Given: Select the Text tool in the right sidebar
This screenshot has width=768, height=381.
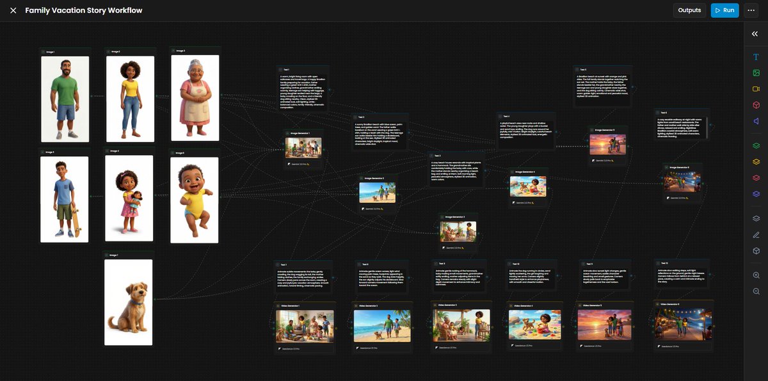Looking at the screenshot, I should [755, 56].
